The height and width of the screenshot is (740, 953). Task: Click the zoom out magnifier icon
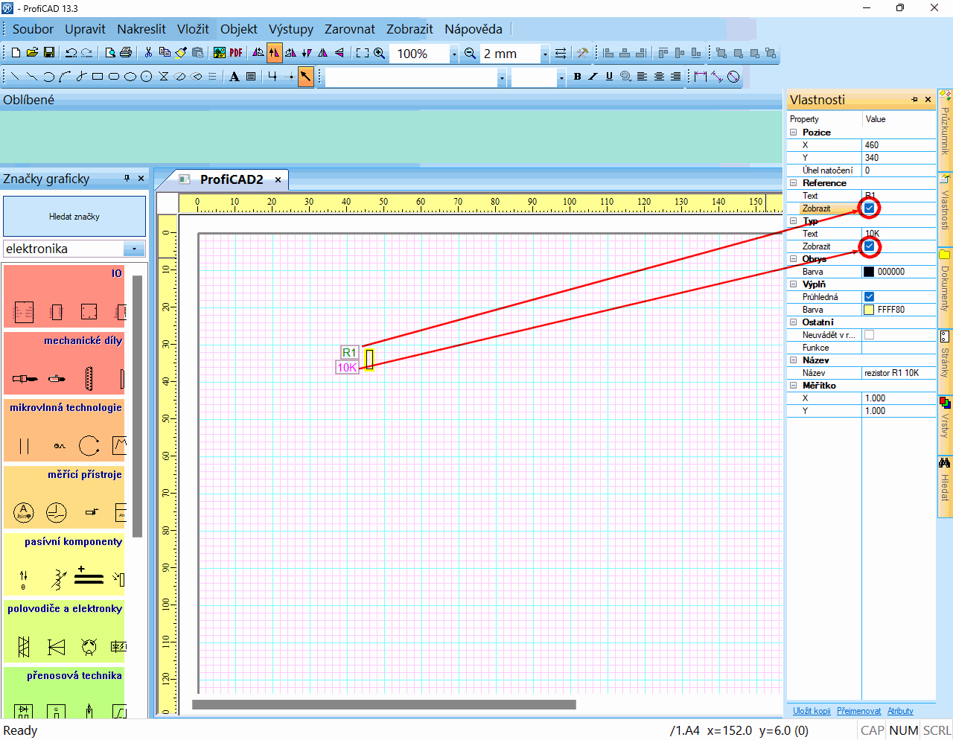coord(470,53)
